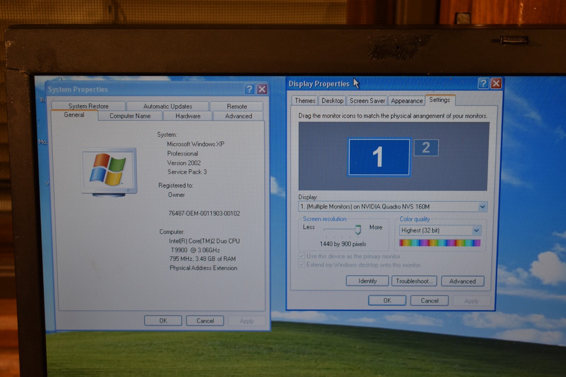
Task: Click 'Microsoft Windows XP' text
Action: click(x=196, y=144)
